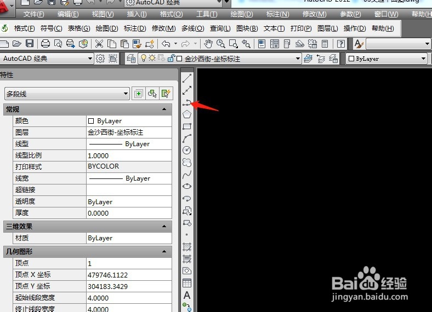
Task: Select the Revision Cloud tool
Action: [187, 163]
